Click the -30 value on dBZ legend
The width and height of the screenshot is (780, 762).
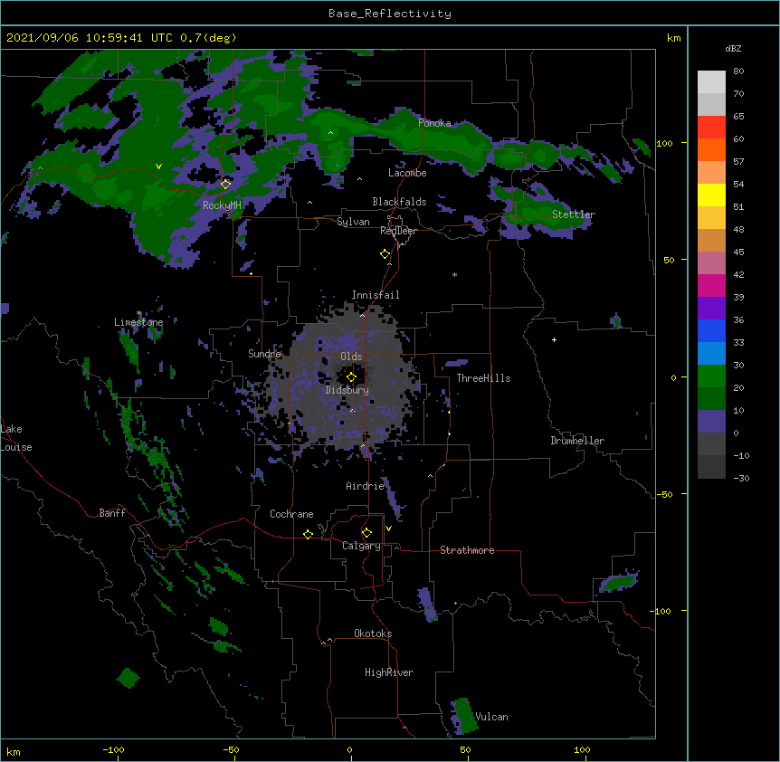point(741,479)
